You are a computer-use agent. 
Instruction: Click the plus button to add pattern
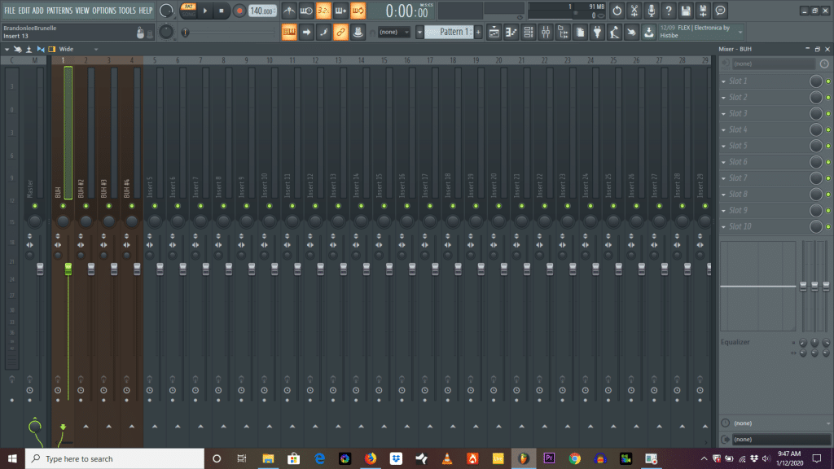(x=478, y=32)
